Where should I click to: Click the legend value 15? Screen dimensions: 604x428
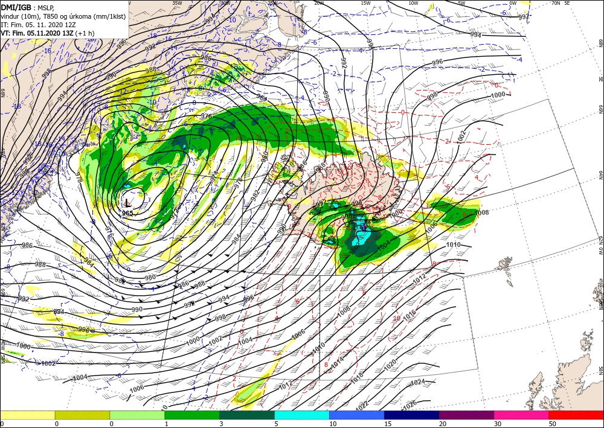point(388,424)
